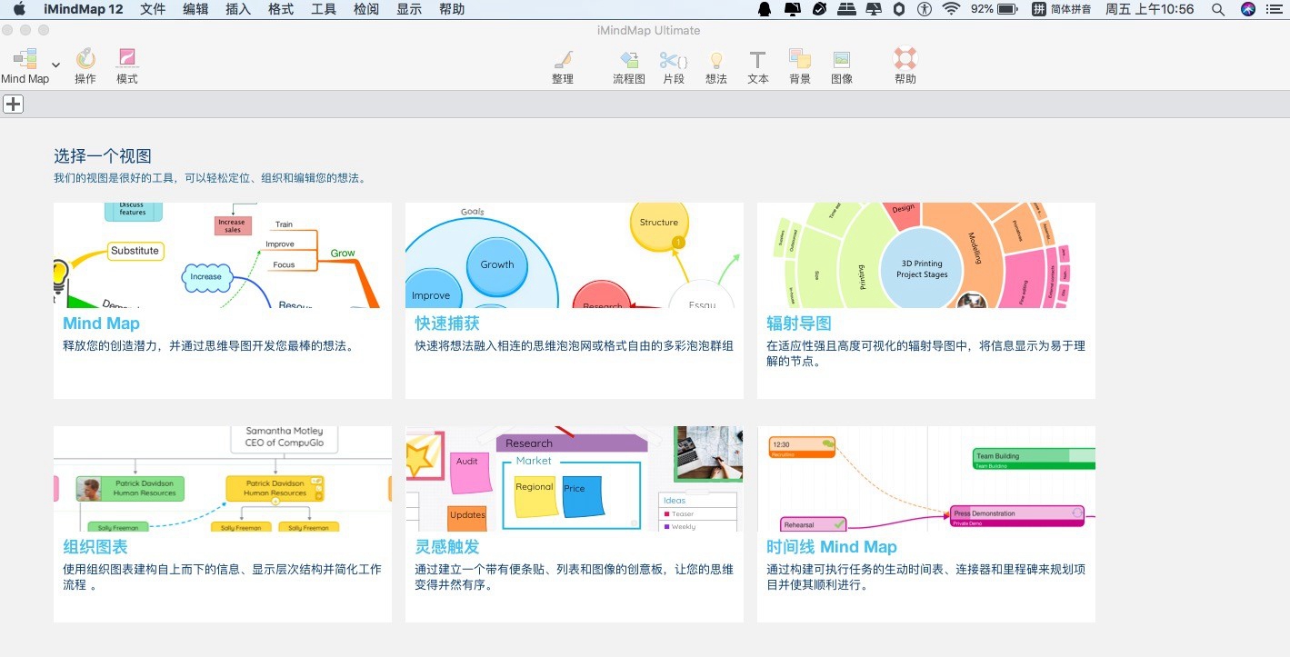Click the clock 周五 上午10:56
This screenshot has height=657, width=1290.
pos(1150,9)
